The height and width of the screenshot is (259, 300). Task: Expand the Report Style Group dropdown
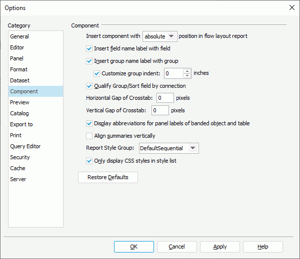tap(169, 148)
